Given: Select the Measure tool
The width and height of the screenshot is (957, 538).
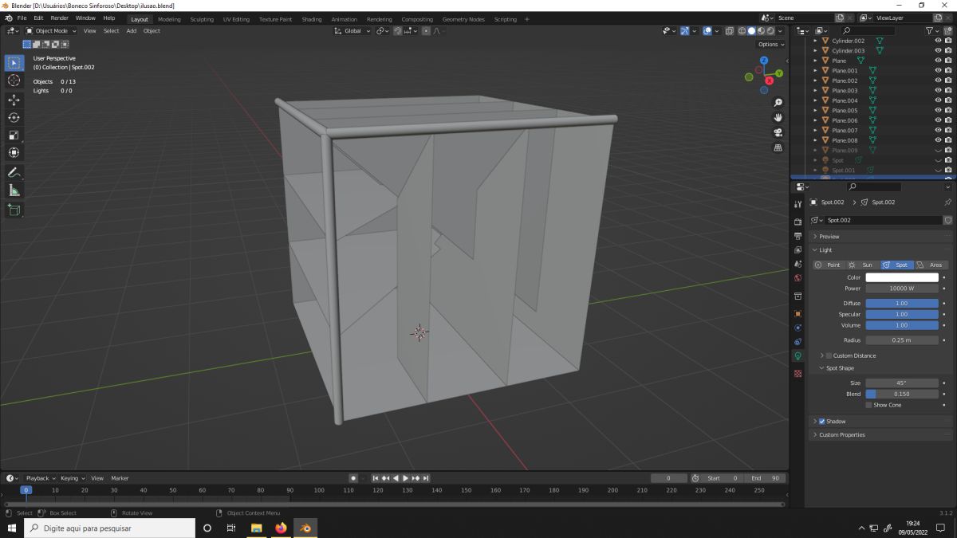Looking at the screenshot, I should pos(14,190).
